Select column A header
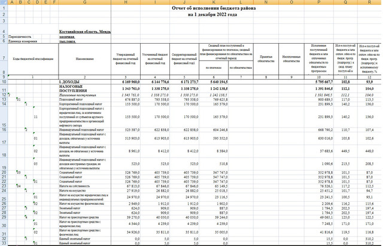The width and height of the screenshot is (383, 246). tap(12, 2)
